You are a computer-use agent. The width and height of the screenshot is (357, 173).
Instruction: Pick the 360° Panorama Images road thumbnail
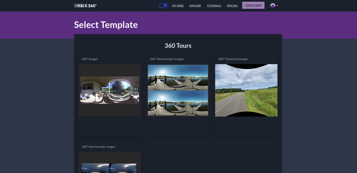[246, 90]
